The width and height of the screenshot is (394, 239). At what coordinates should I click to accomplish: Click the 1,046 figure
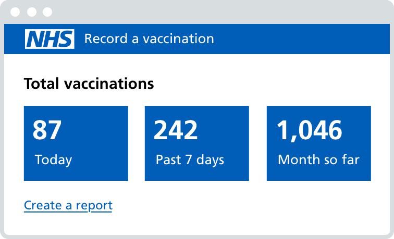coord(309,130)
